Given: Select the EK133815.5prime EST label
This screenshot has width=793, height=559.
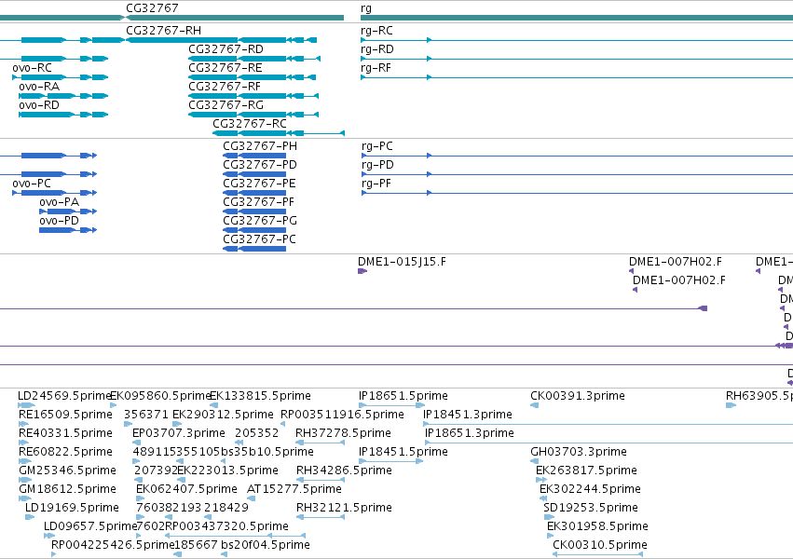Looking at the screenshot, I should coord(260,396).
